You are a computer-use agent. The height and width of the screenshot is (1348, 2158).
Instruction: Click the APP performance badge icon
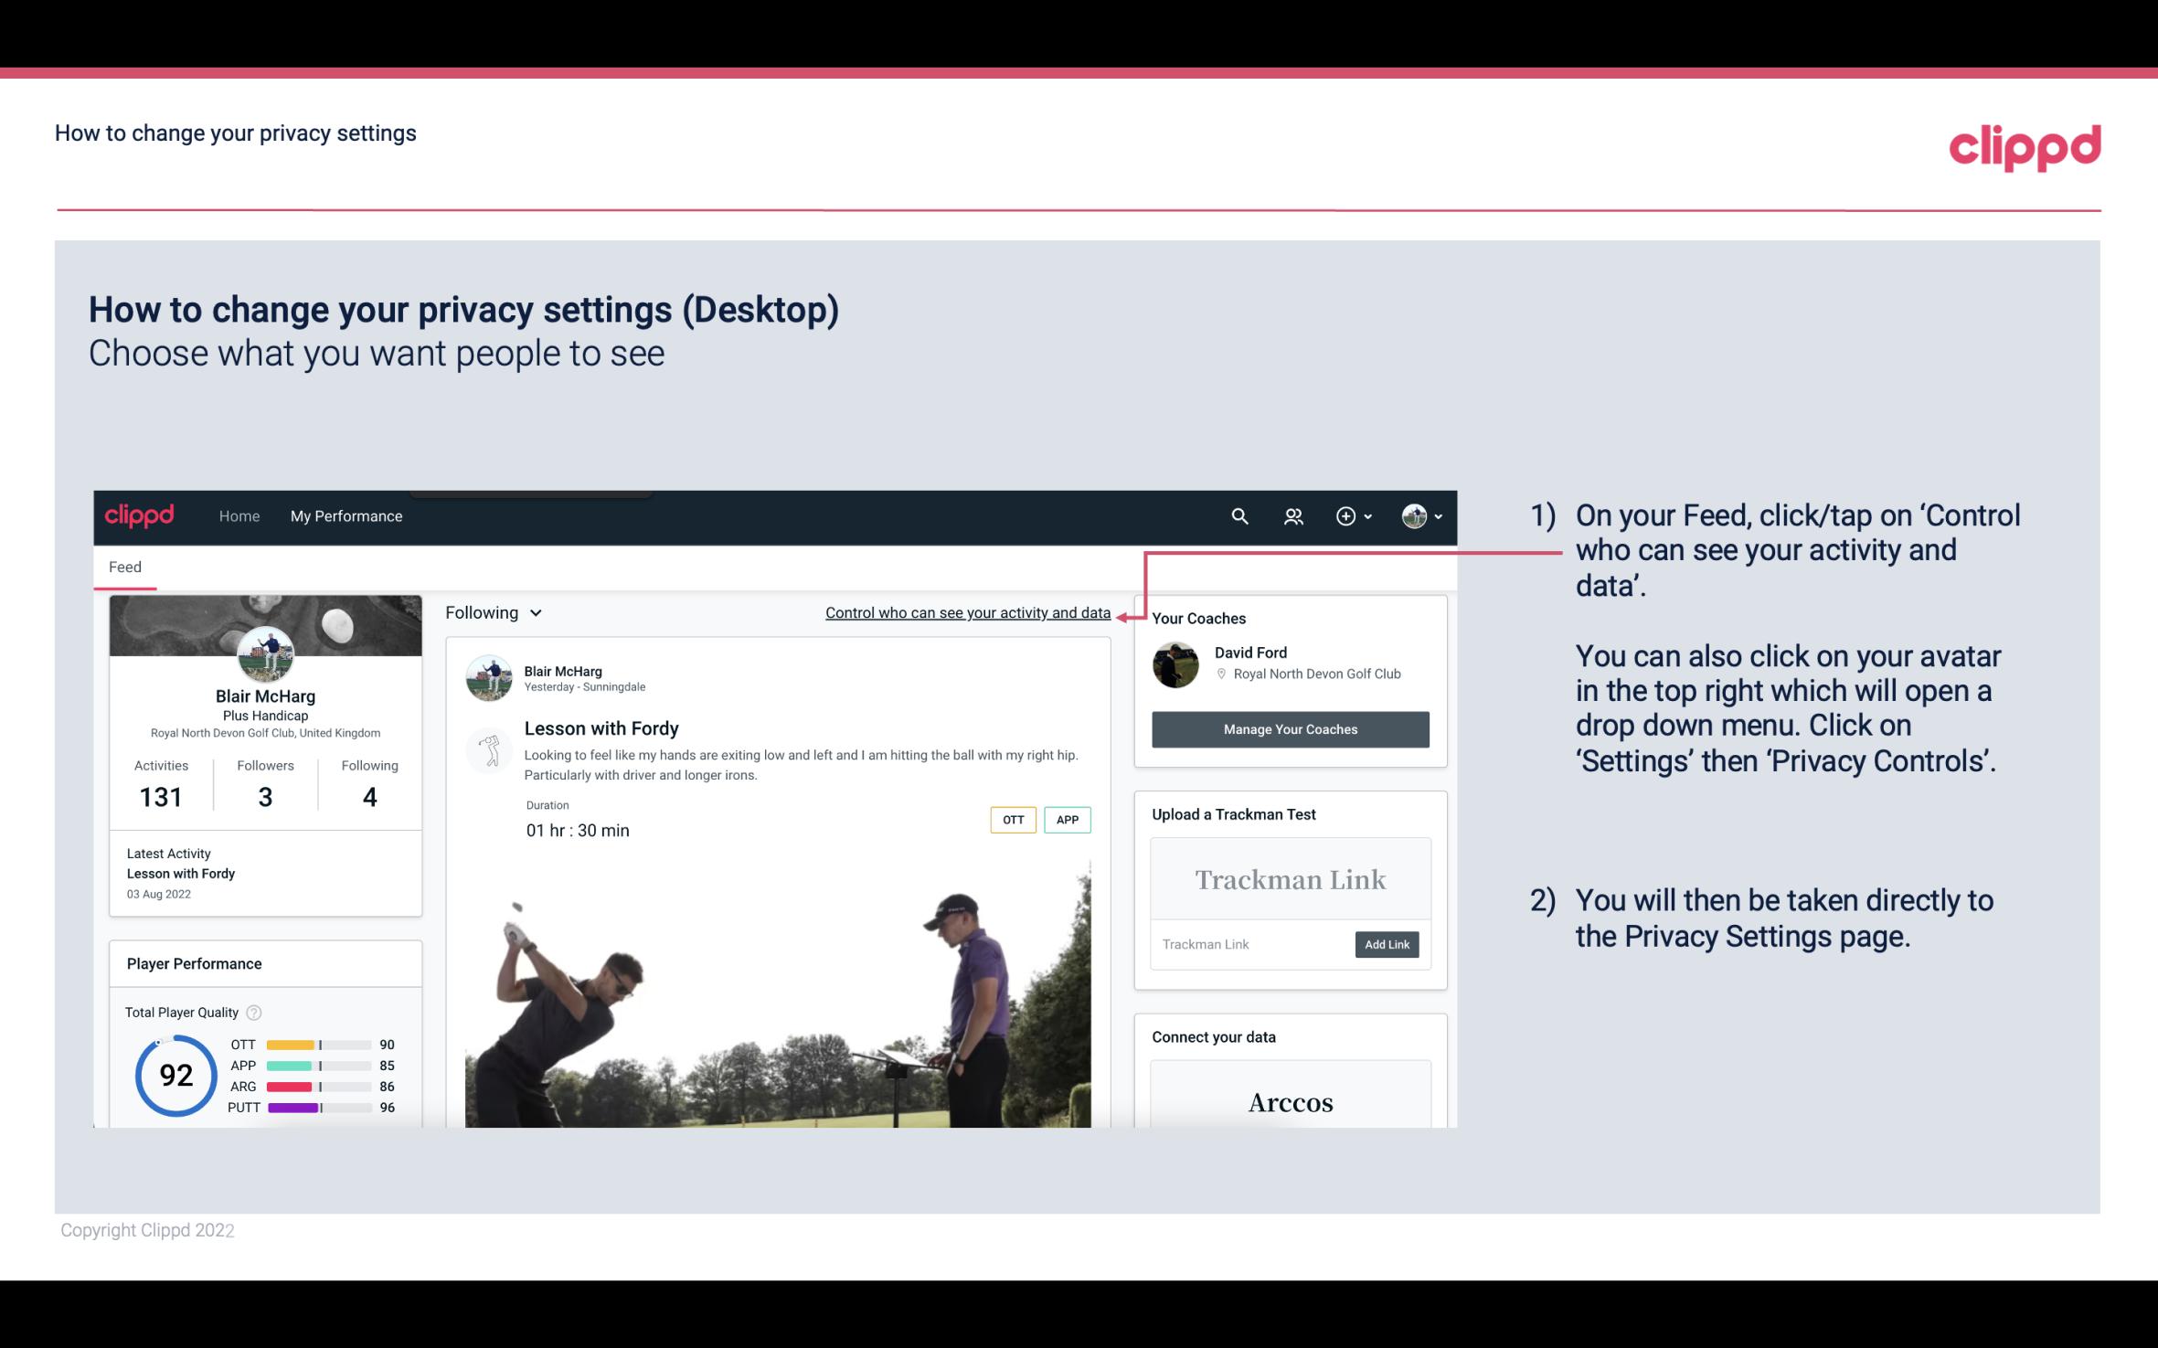[1068, 820]
